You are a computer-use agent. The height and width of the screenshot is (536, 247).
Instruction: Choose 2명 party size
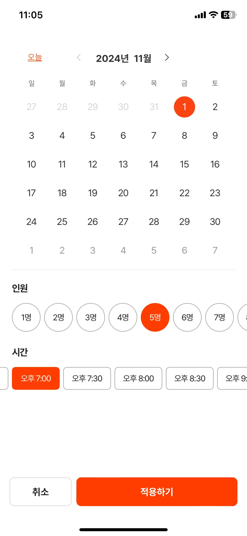(x=58, y=317)
